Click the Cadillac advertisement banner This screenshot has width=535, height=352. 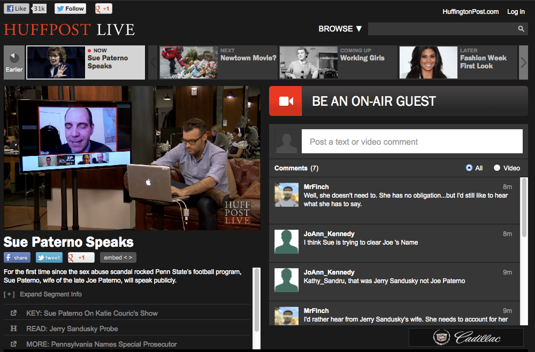(x=466, y=338)
